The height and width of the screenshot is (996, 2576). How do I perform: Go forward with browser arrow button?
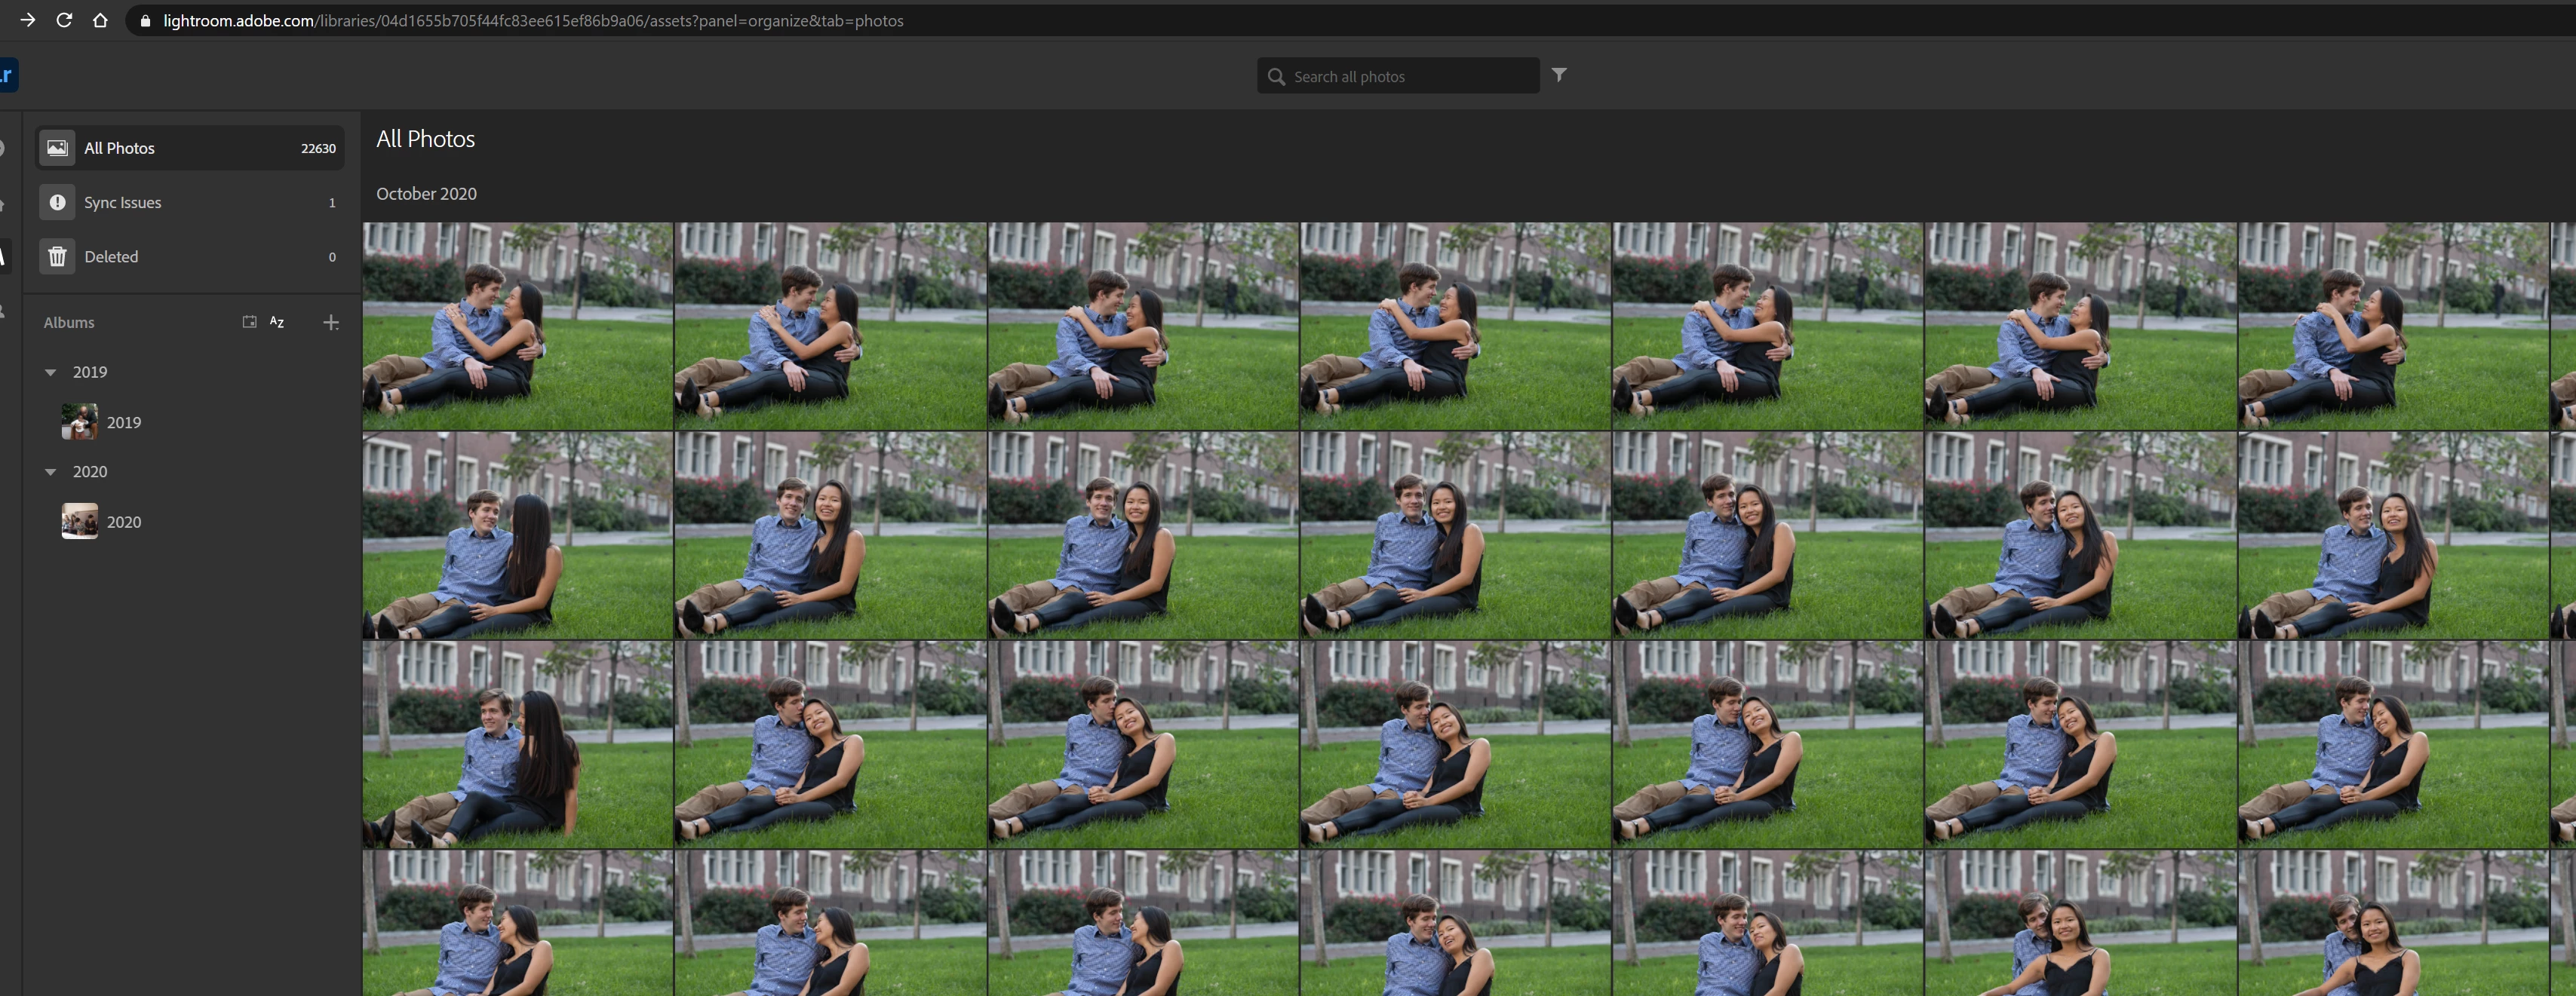[28, 20]
